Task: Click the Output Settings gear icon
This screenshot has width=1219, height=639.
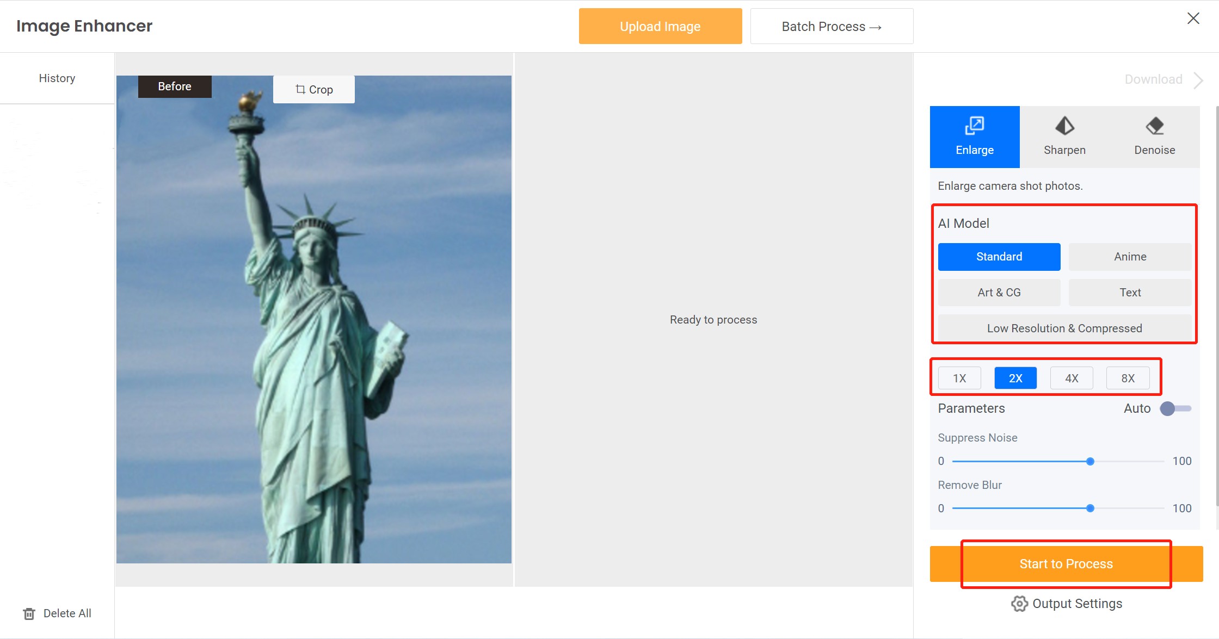Action: click(x=1019, y=604)
